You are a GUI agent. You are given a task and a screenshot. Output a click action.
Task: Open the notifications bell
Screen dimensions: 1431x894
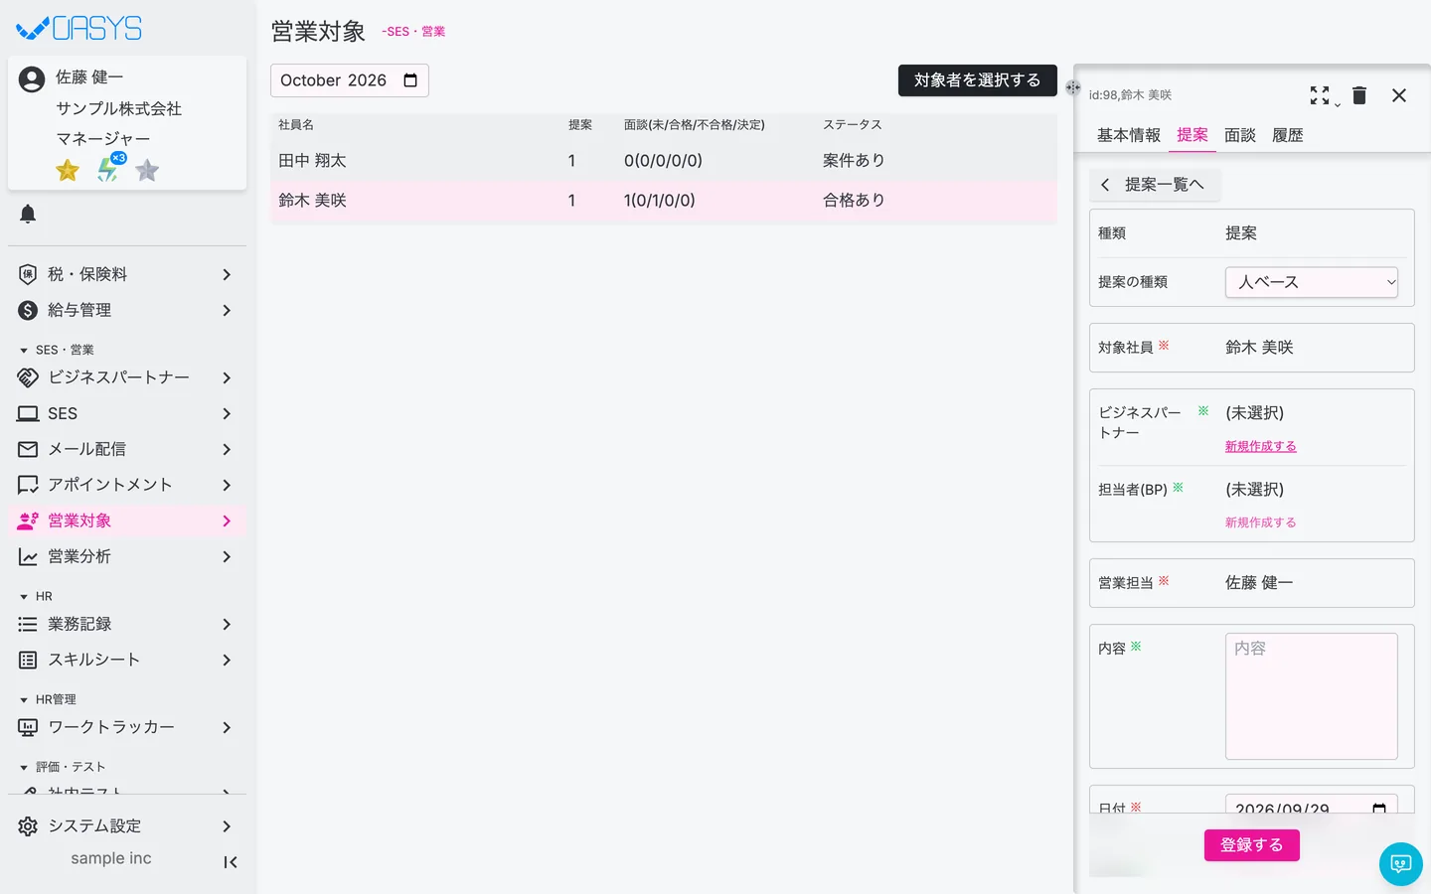[28, 214]
